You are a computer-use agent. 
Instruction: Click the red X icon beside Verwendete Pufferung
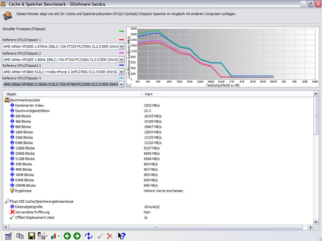pos(12,212)
